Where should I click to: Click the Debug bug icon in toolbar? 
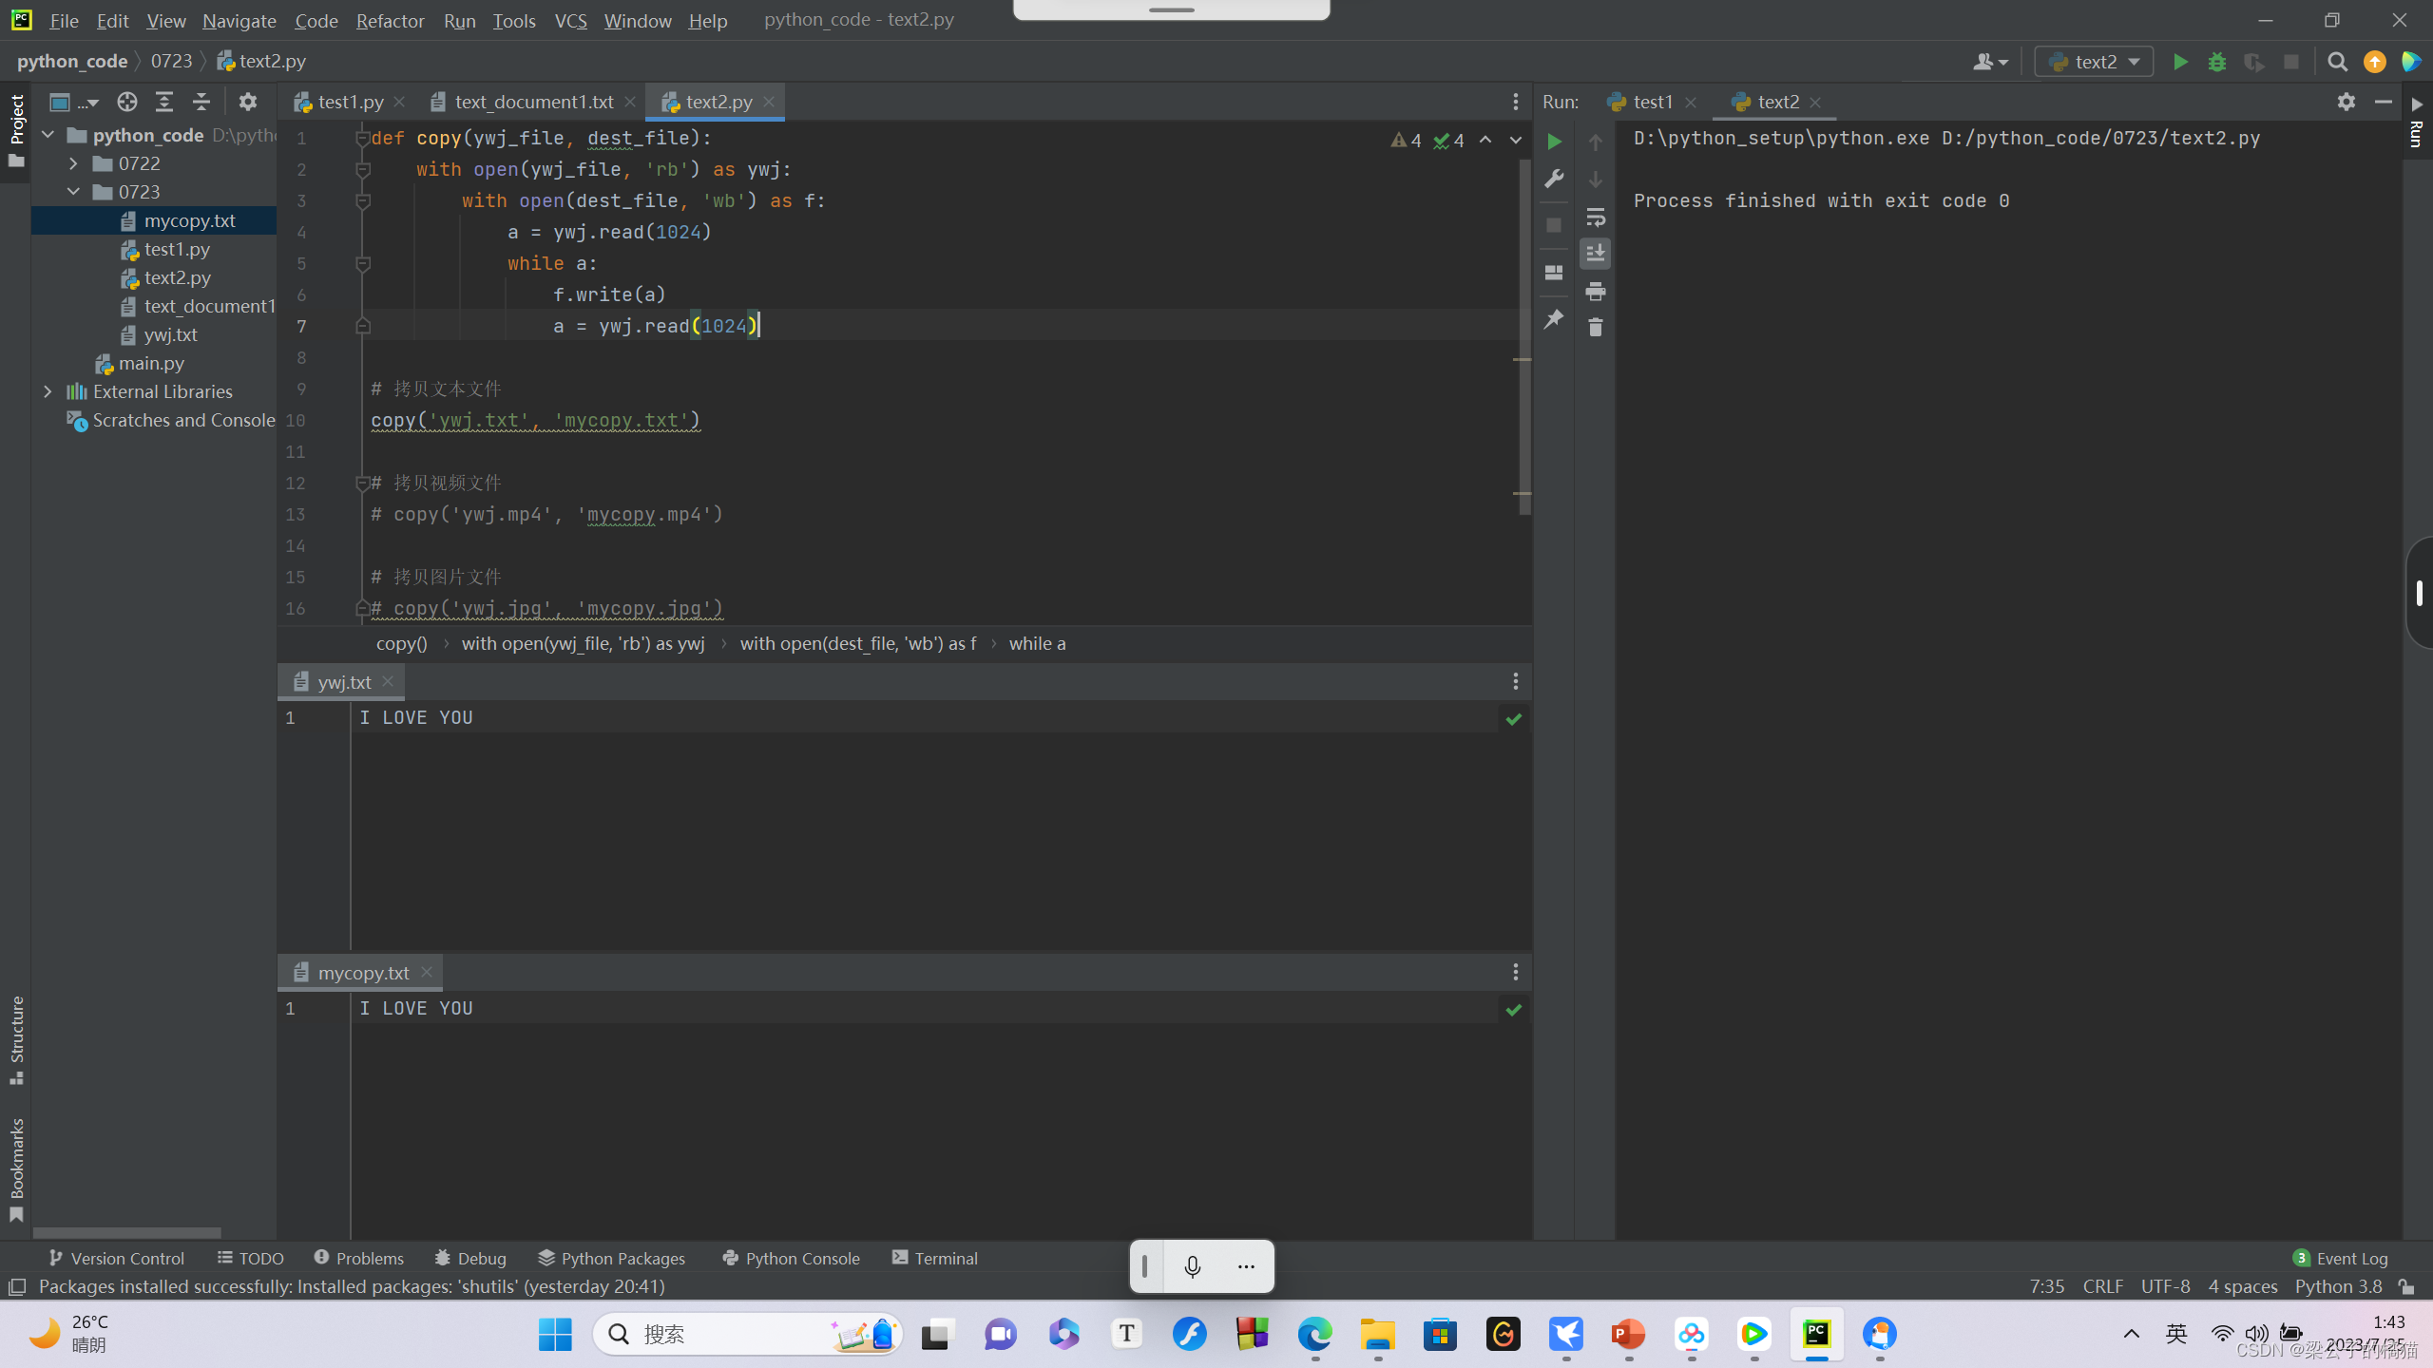point(2217,62)
